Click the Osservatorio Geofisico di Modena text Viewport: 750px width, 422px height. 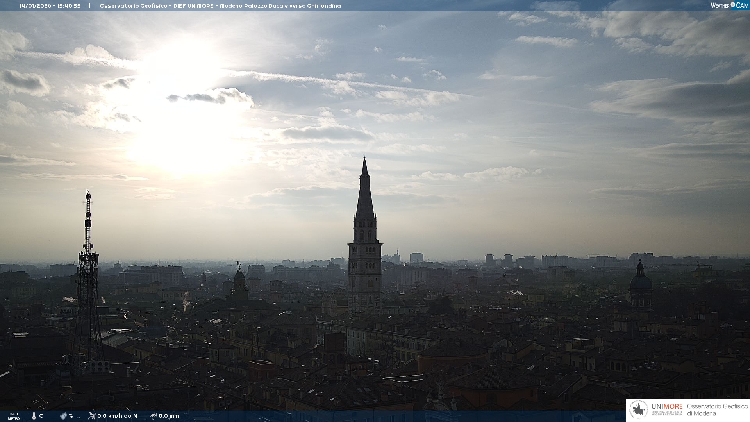[x=717, y=410]
